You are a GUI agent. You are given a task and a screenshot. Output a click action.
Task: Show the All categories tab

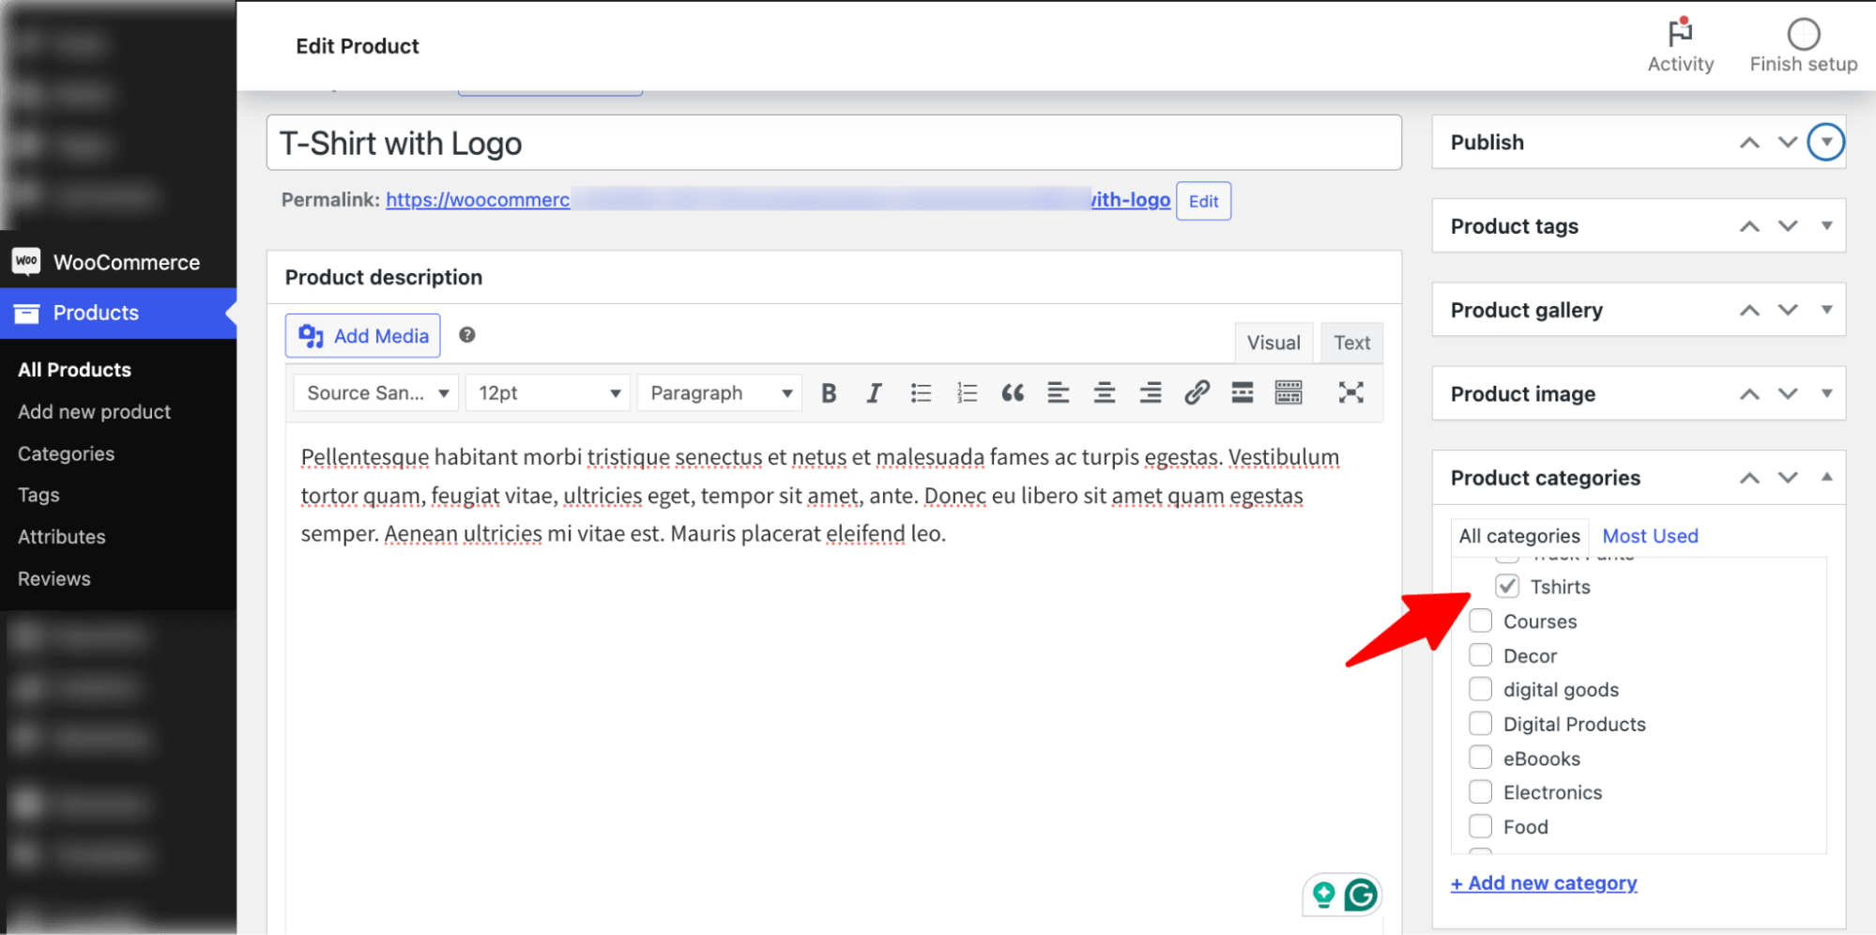1519,537
